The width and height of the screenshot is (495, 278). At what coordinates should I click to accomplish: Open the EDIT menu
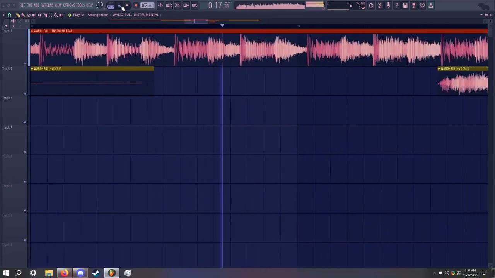(x=29, y=5)
